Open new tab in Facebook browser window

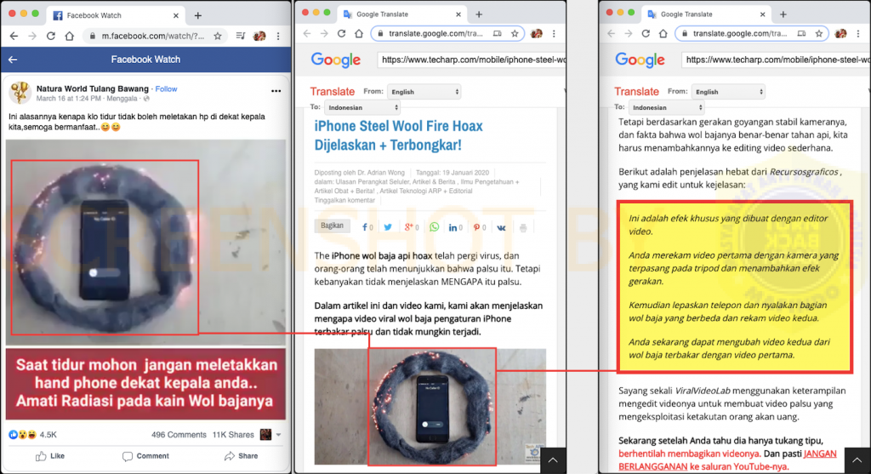[x=197, y=15]
